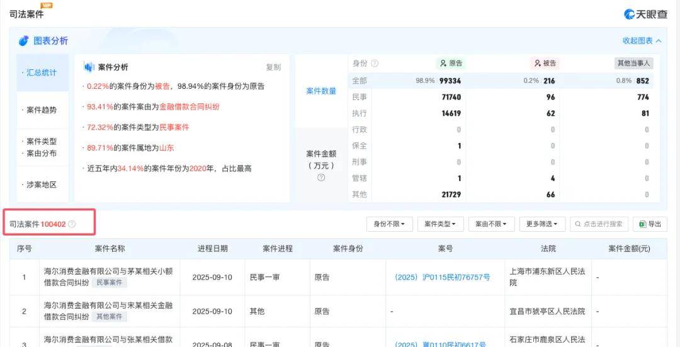680x347 pixels.
Task: Click 执行 plaintiff count 14619
Action: pyautogui.click(x=451, y=113)
